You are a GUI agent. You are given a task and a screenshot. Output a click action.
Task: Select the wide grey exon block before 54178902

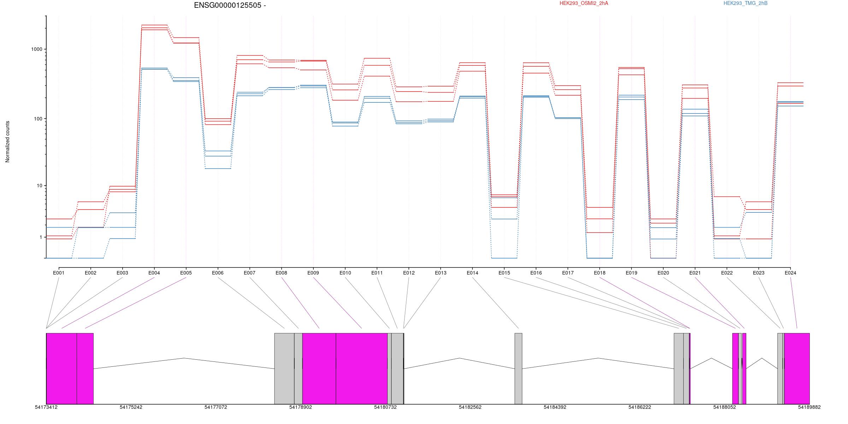pyautogui.click(x=284, y=369)
